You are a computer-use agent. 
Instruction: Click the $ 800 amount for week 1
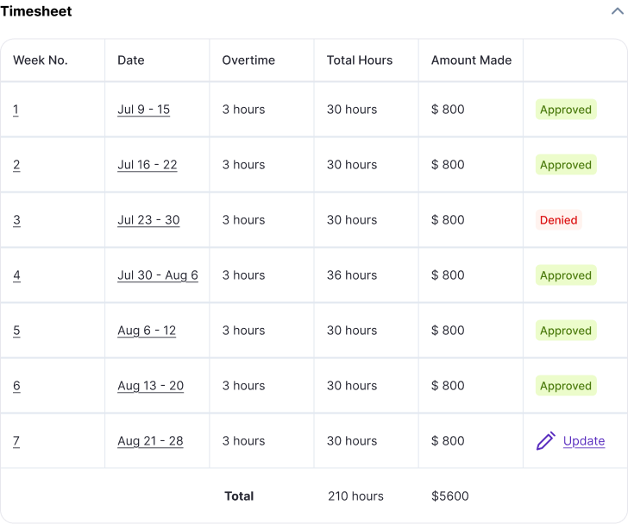pos(448,110)
